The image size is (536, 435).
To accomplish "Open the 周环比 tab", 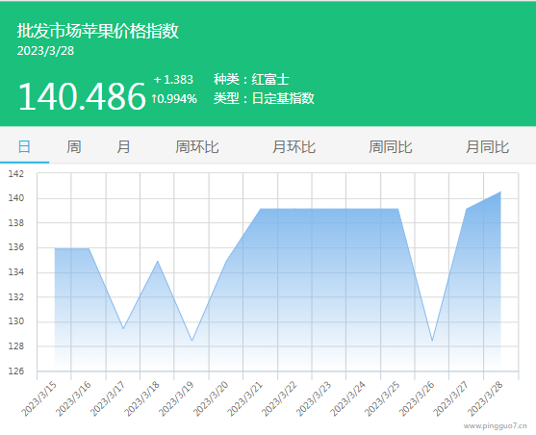I will point(197,147).
